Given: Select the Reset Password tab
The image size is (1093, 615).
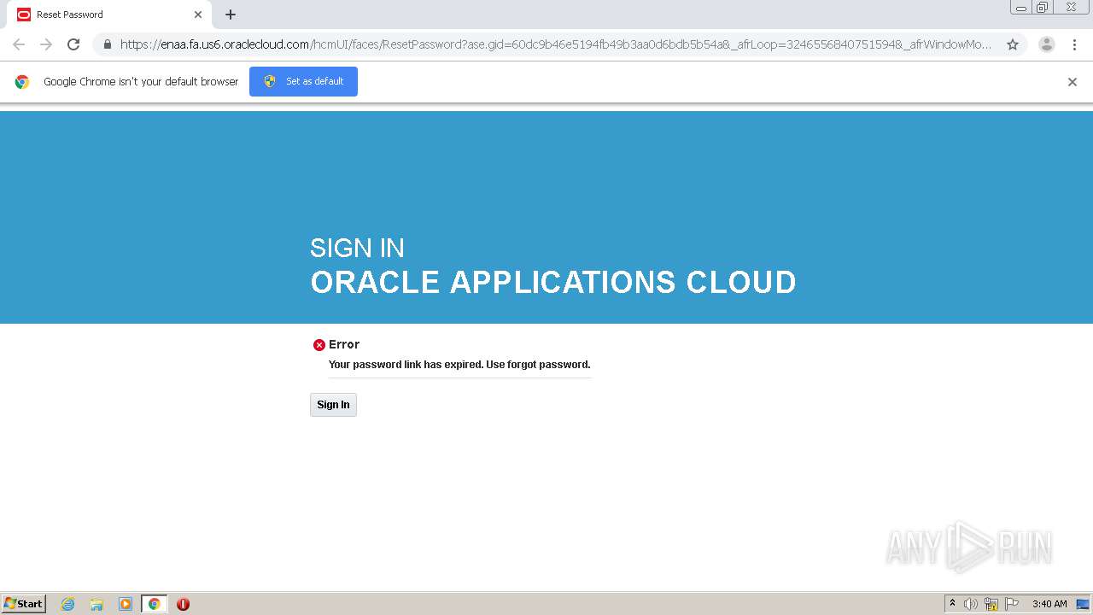Looking at the screenshot, I should 109,15.
